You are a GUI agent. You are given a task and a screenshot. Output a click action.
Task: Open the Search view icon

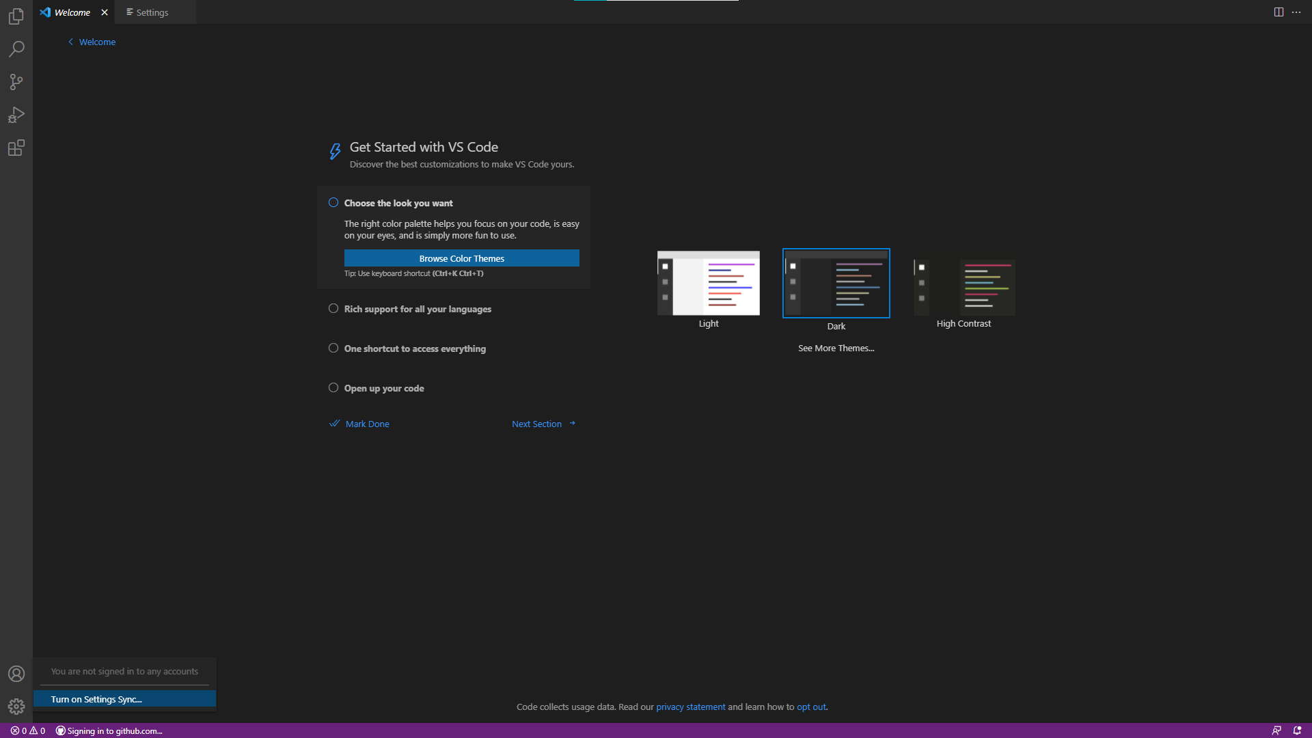pos(16,49)
